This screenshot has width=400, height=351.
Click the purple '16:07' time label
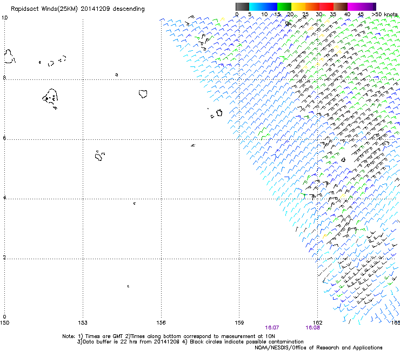point(272,328)
